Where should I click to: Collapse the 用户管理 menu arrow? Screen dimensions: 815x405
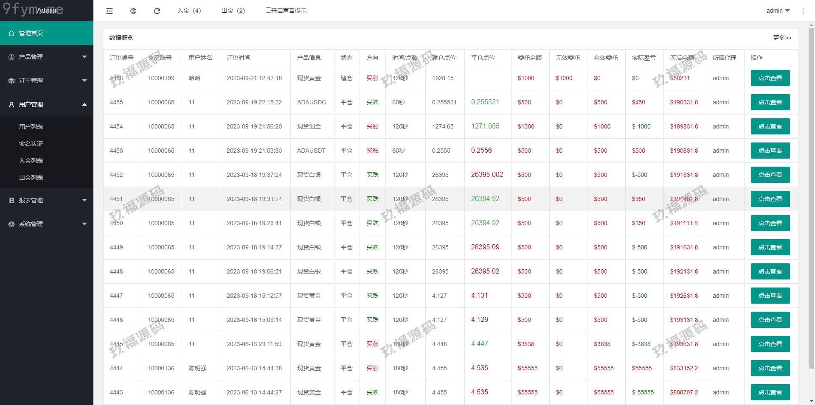tap(84, 104)
